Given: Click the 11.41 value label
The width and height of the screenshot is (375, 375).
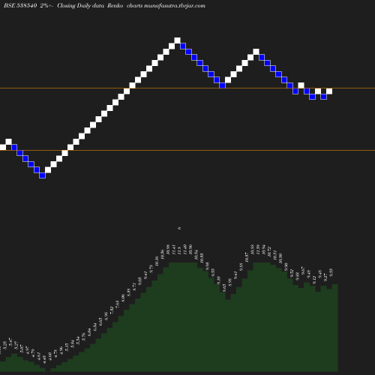Looking at the screenshot, I should [x=174, y=250].
